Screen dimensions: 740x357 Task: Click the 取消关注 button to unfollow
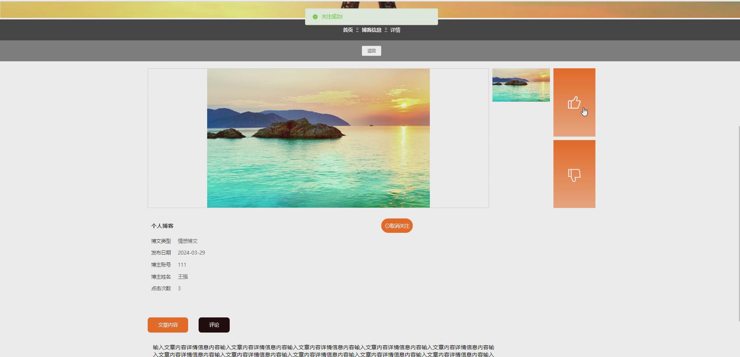click(396, 225)
